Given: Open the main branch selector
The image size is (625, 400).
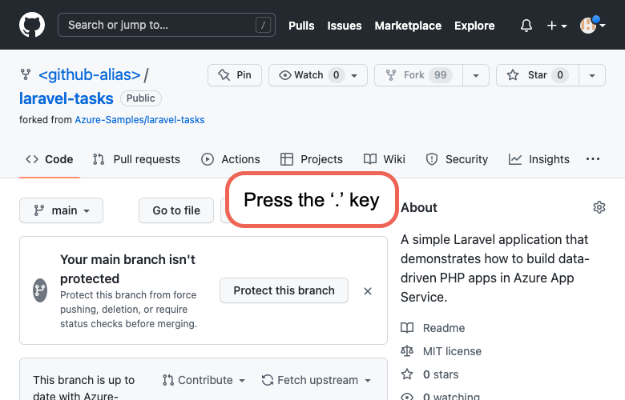Looking at the screenshot, I should (62, 210).
